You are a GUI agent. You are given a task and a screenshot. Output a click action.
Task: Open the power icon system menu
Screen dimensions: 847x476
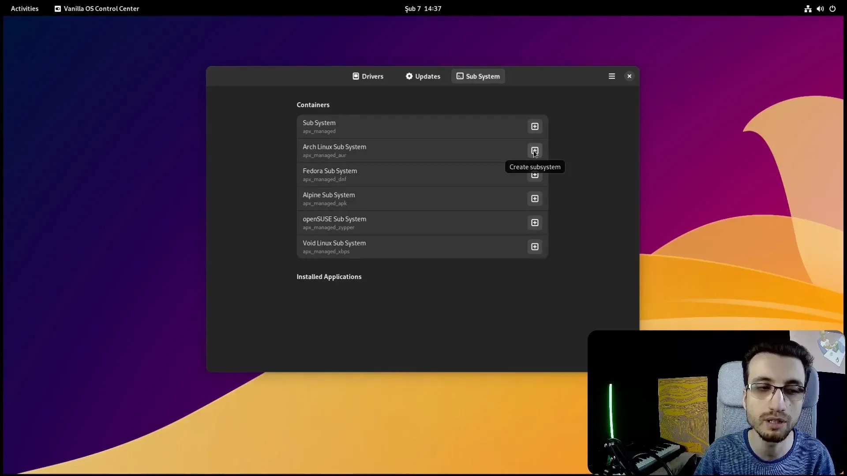[832, 8]
